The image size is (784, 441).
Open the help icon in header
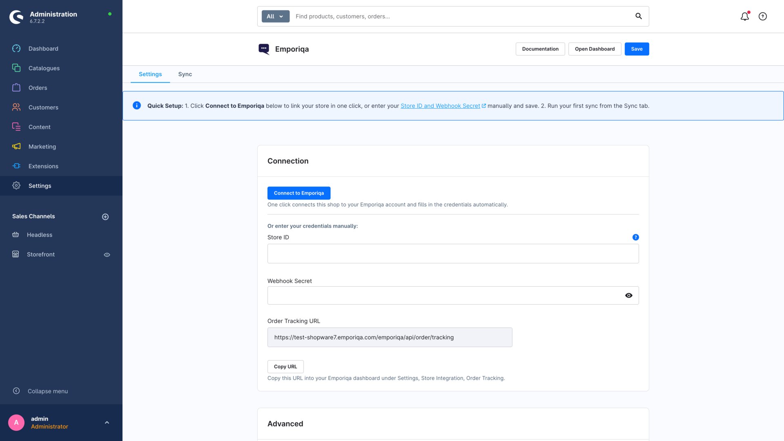[763, 16]
